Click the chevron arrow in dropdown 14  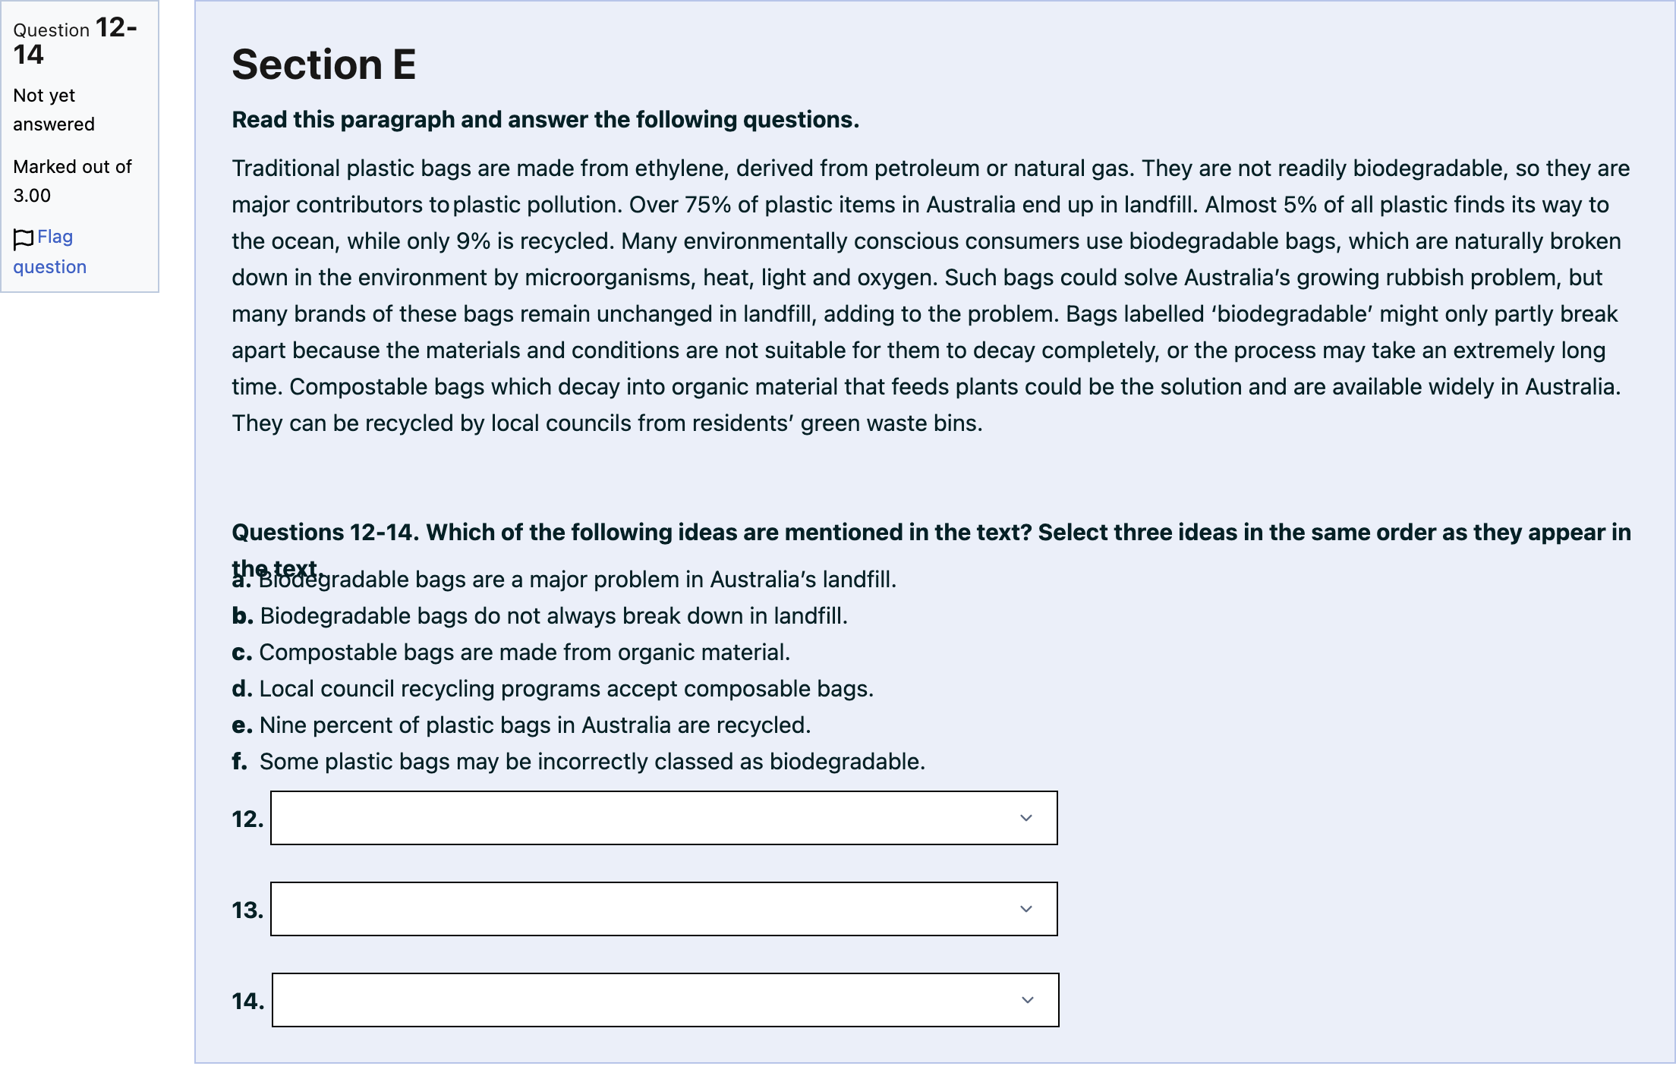click(x=1028, y=1000)
